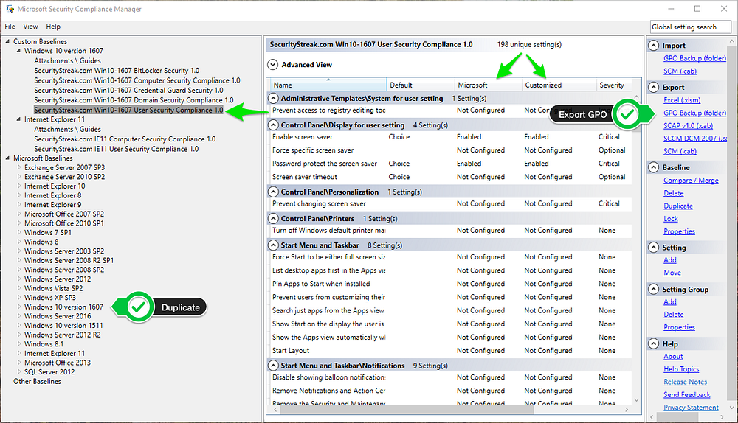Toggle the Advanced View chevron
Screen dimensions: 738x423
[x=273, y=64]
